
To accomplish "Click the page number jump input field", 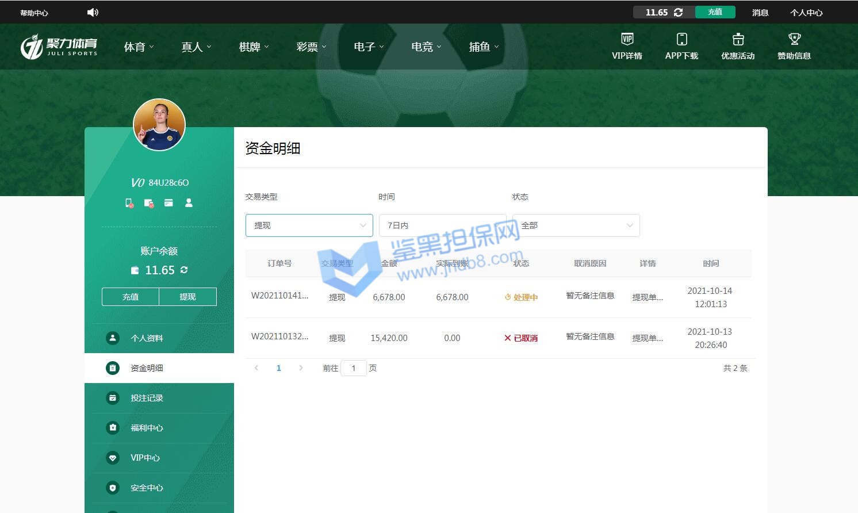I will pyautogui.click(x=353, y=368).
